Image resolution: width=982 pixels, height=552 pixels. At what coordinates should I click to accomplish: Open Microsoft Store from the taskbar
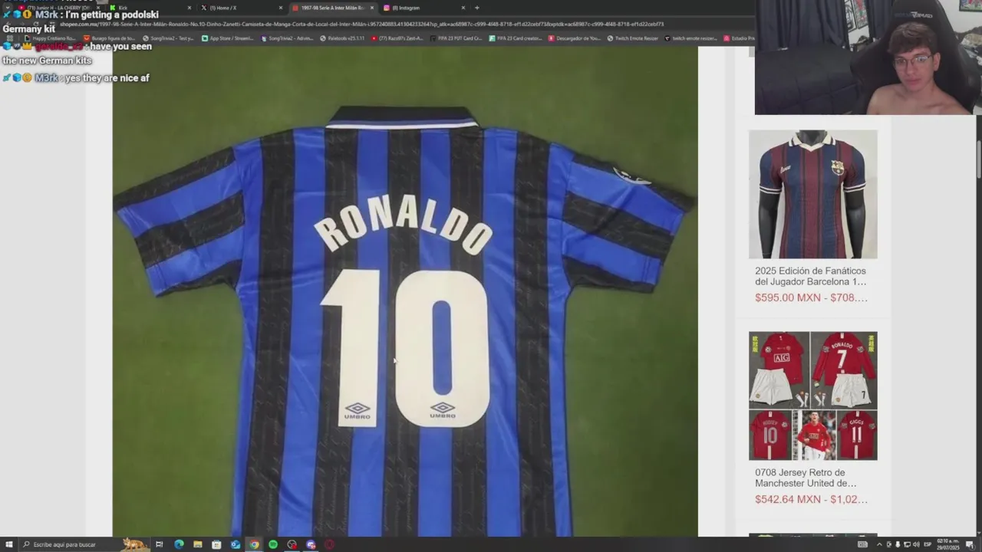(x=216, y=544)
